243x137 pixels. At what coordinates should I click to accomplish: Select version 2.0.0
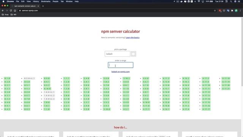[66, 96]
